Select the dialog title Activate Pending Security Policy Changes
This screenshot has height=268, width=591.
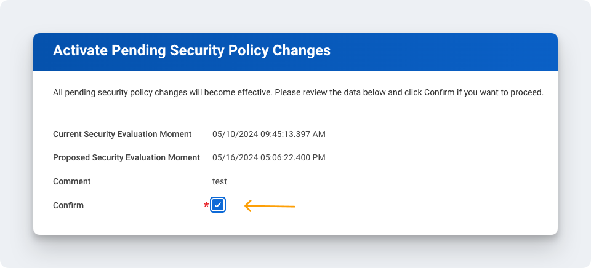click(x=191, y=50)
